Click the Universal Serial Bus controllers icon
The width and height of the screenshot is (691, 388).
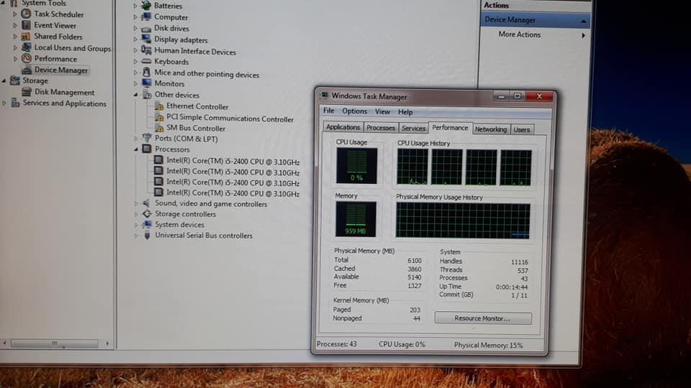(x=147, y=236)
